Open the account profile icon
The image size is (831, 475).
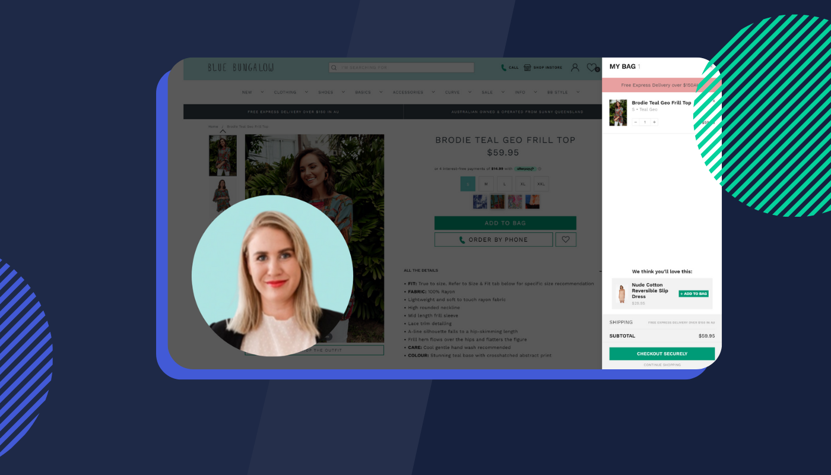tap(574, 66)
